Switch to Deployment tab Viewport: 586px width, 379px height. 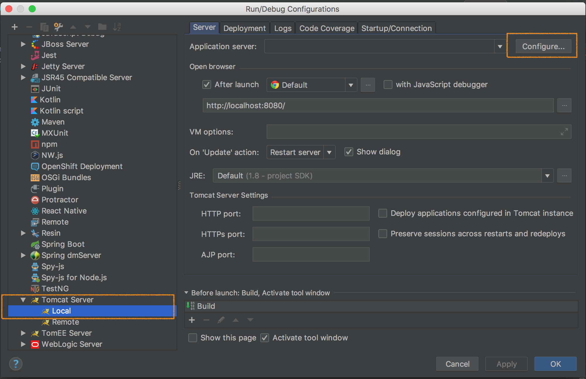(x=244, y=28)
